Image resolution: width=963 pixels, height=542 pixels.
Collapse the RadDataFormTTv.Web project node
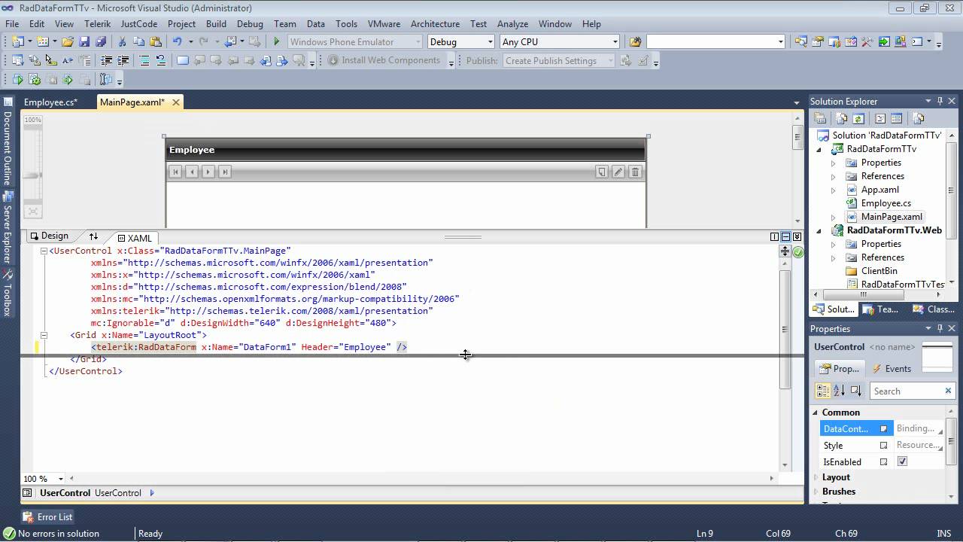(x=820, y=230)
